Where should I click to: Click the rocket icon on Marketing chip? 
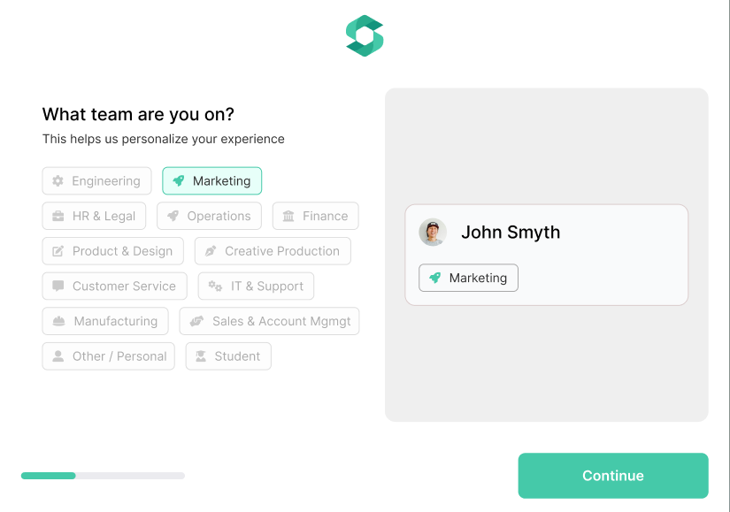tap(179, 180)
